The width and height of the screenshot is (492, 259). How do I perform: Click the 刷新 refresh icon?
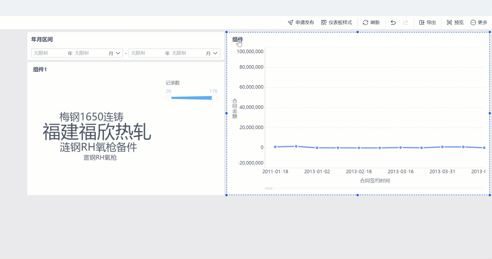(x=365, y=23)
